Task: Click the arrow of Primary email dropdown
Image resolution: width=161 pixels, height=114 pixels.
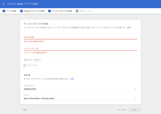Action: pos(136,98)
